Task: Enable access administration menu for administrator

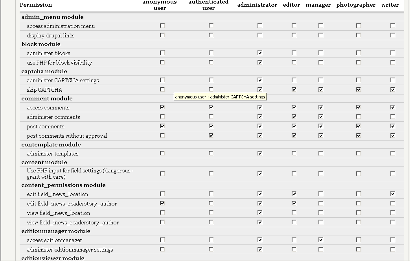Action: pos(260,26)
